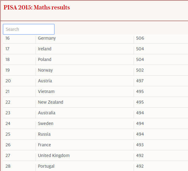Click the Russia country cell
This screenshot has height=171, width=188.
(44, 134)
